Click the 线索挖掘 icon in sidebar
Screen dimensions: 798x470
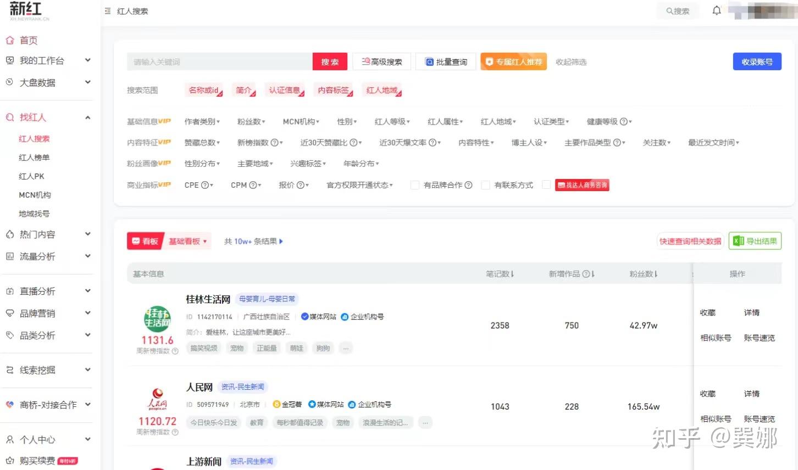pyautogui.click(x=9, y=370)
